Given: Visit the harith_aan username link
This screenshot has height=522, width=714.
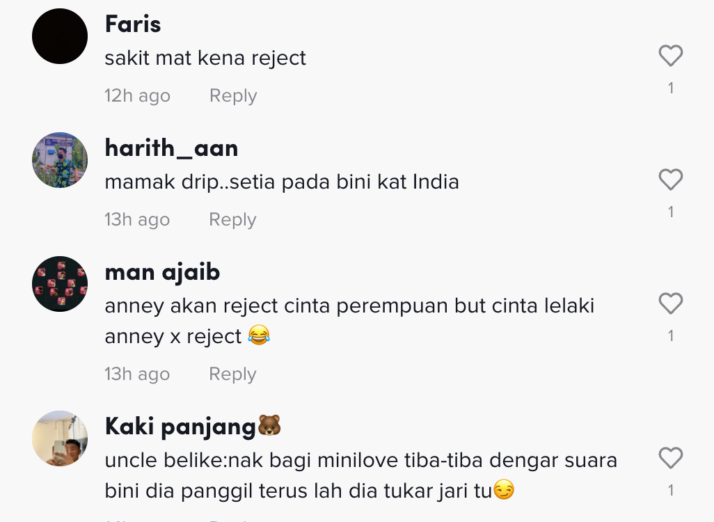Looking at the screenshot, I should point(171,148).
